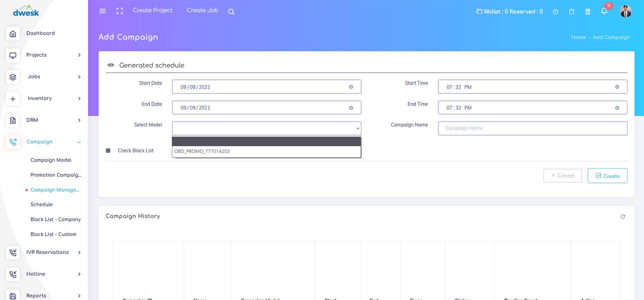This screenshot has height=300, width=644.
Task: Refresh the Campaign History list
Action: click(622, 216)
